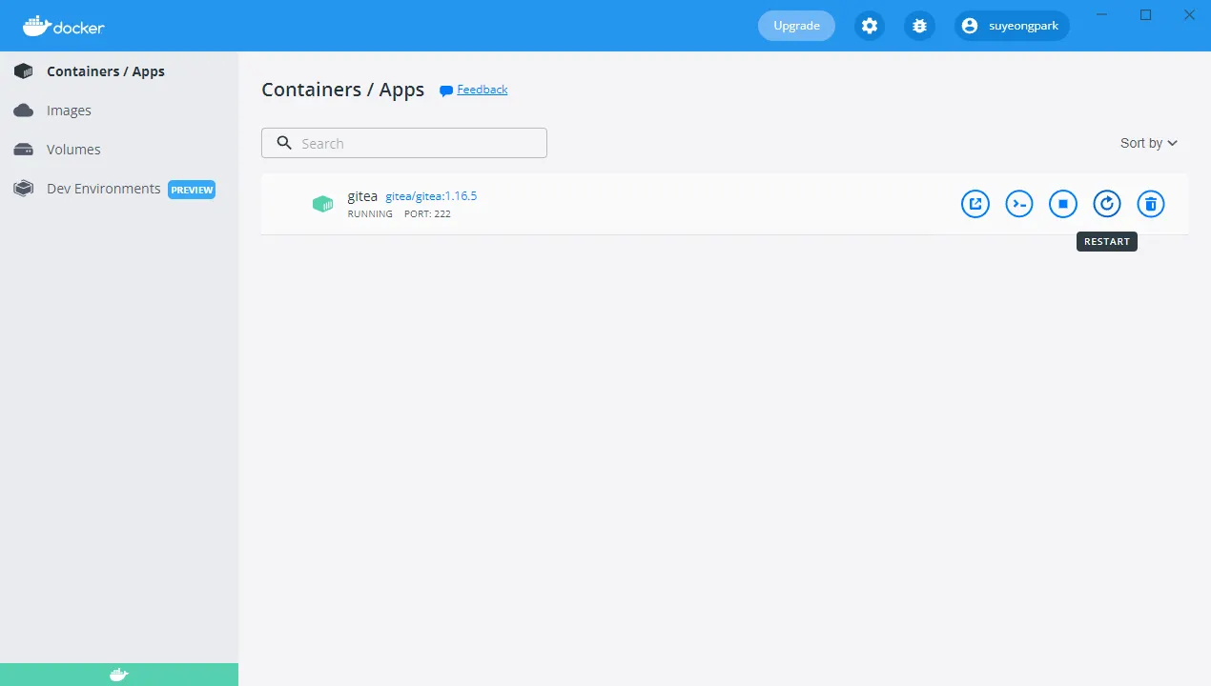Click the gitea container cube icon
The height and width of the screenshot is (686, 1211).
point(322,204)
